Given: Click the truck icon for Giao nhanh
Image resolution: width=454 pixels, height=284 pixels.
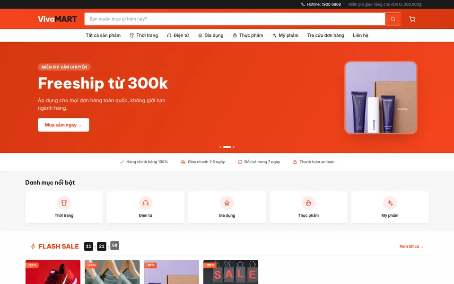Looking at the screenshot, I should [183, 162].
